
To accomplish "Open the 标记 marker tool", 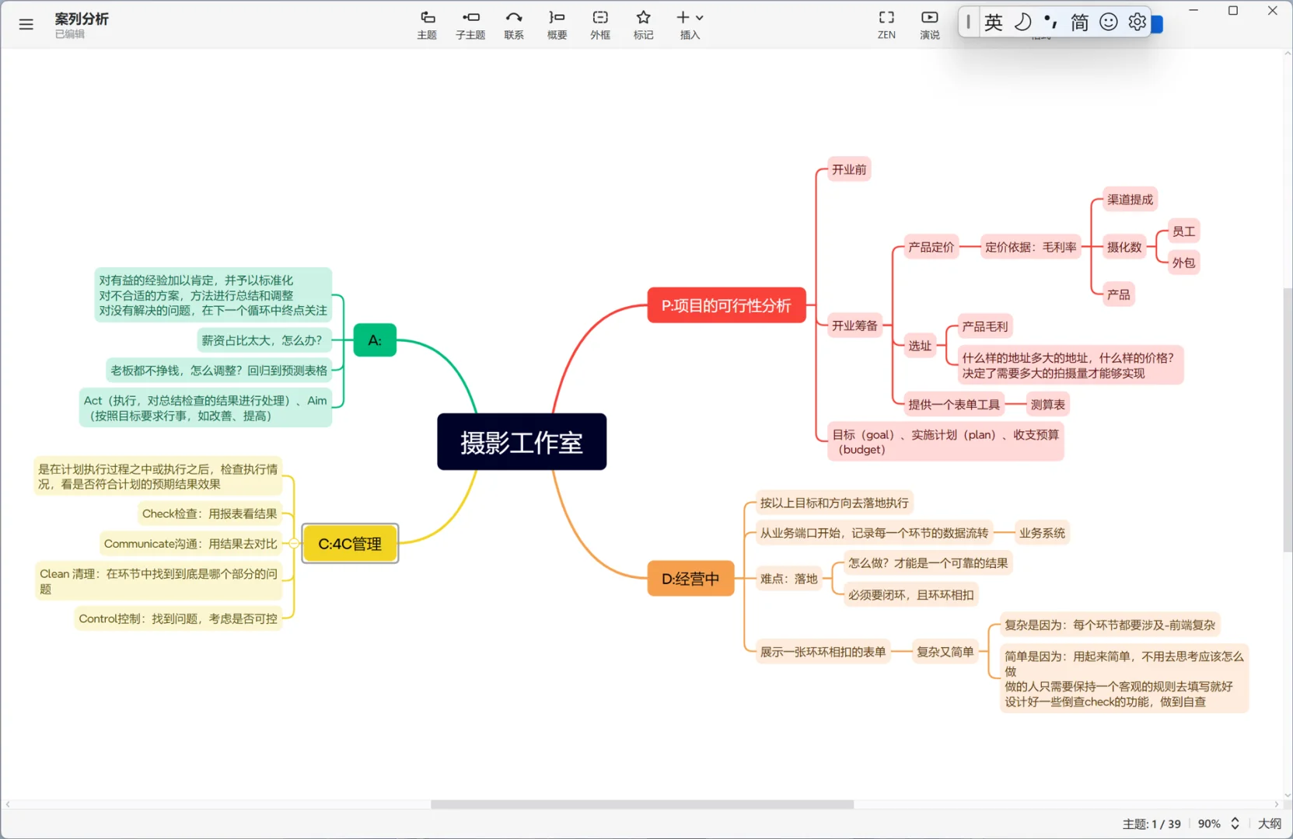I will pyautogui.click(x=643, y=25).
